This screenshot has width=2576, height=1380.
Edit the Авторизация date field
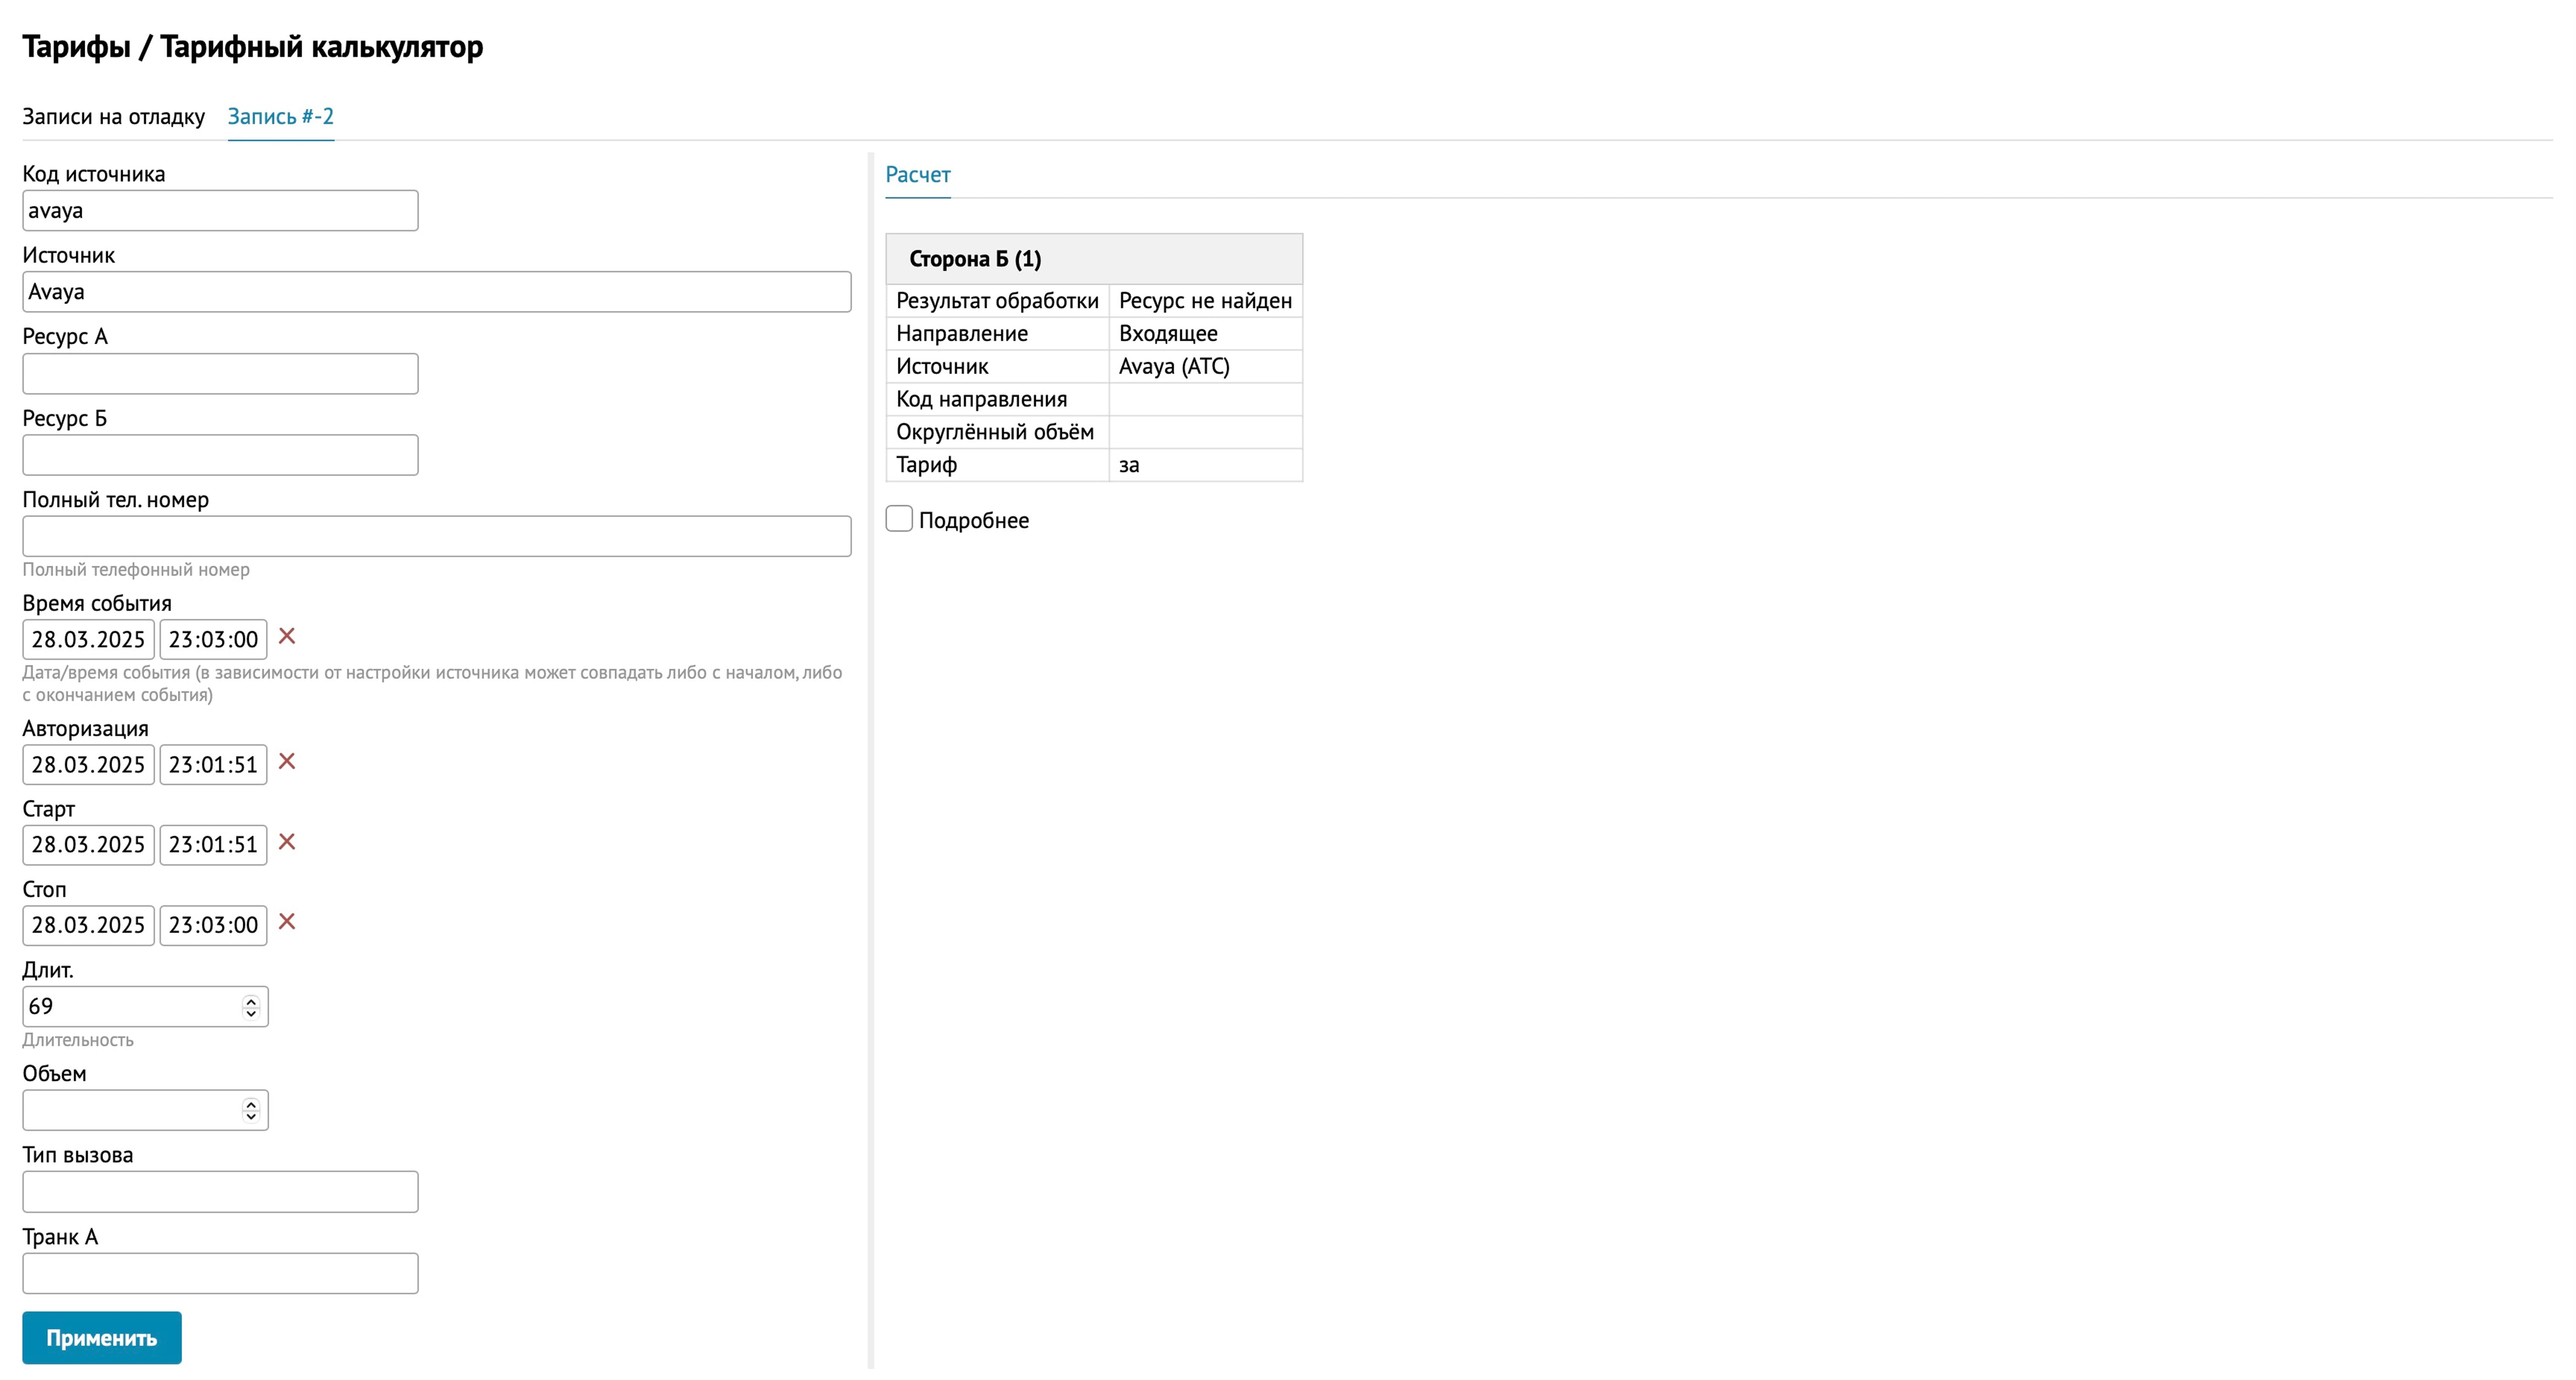pyautogui.click(x=88, y=764)
